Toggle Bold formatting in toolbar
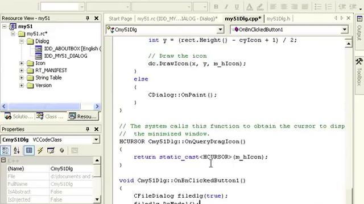 click(216, 7)
